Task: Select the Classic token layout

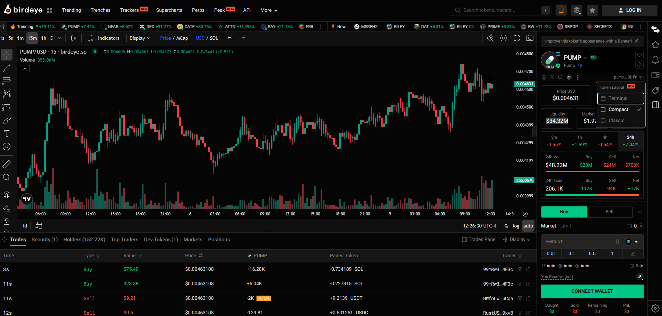Action: (x=621, y=121)
